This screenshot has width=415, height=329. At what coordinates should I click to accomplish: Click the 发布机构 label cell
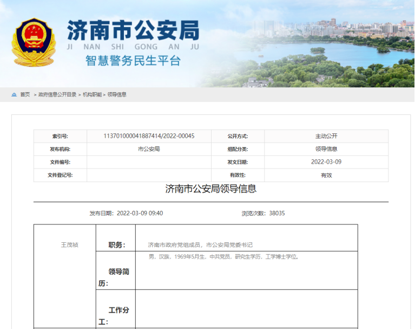point(61,149)
